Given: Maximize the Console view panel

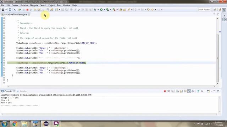Looking at the screenshot, I should coord(218,91).
